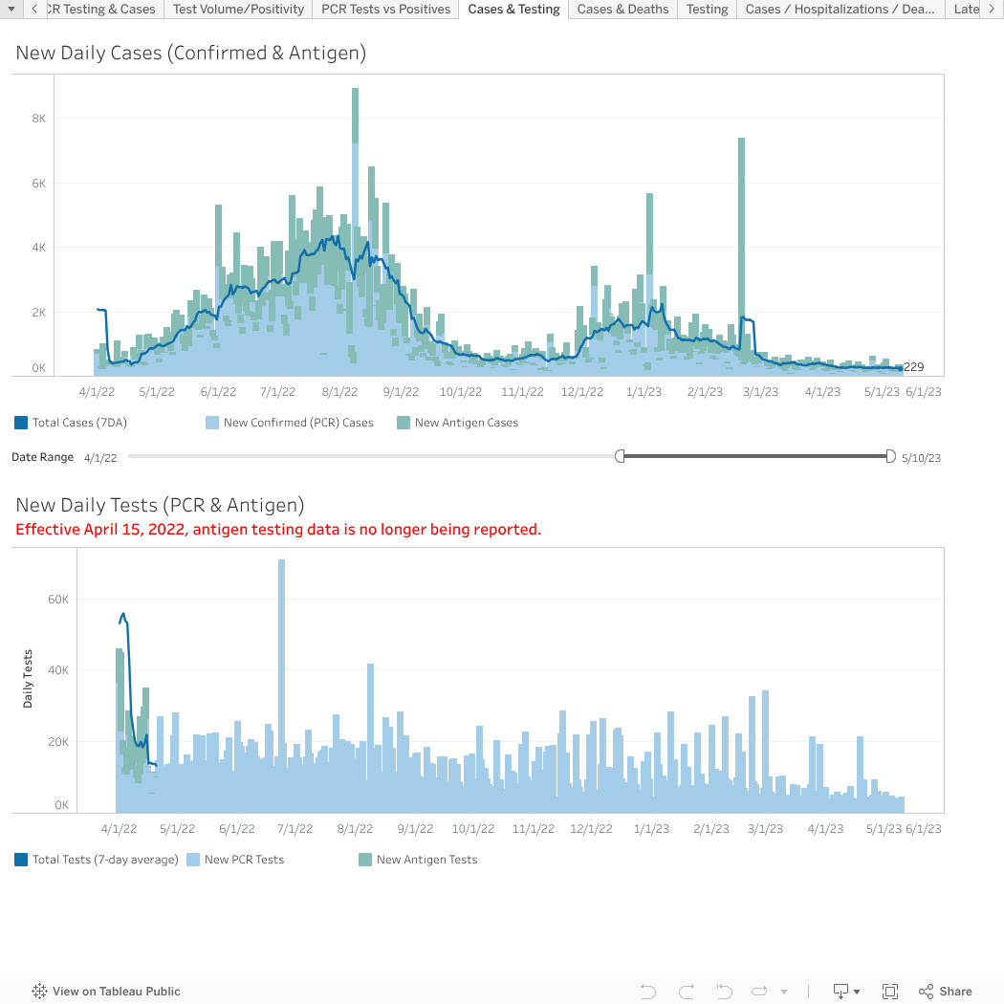This screenshot has width=1004, height=1004.
Task: Click the tallest August 2022 cases bar
Action: 356,231
